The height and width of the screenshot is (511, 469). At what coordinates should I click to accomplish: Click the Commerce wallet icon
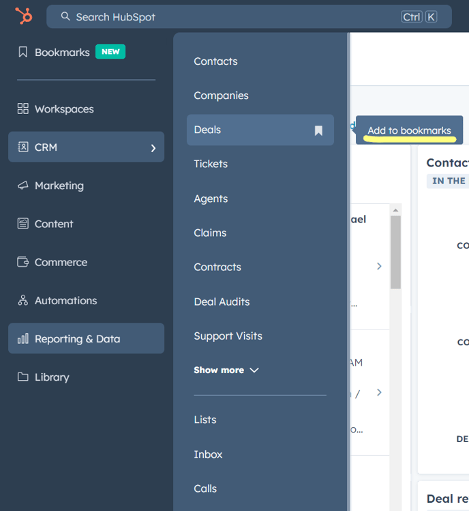click(23, 262)
